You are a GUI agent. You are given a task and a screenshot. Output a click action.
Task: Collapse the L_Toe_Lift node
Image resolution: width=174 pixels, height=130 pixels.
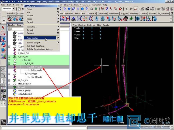pos(9,60)
